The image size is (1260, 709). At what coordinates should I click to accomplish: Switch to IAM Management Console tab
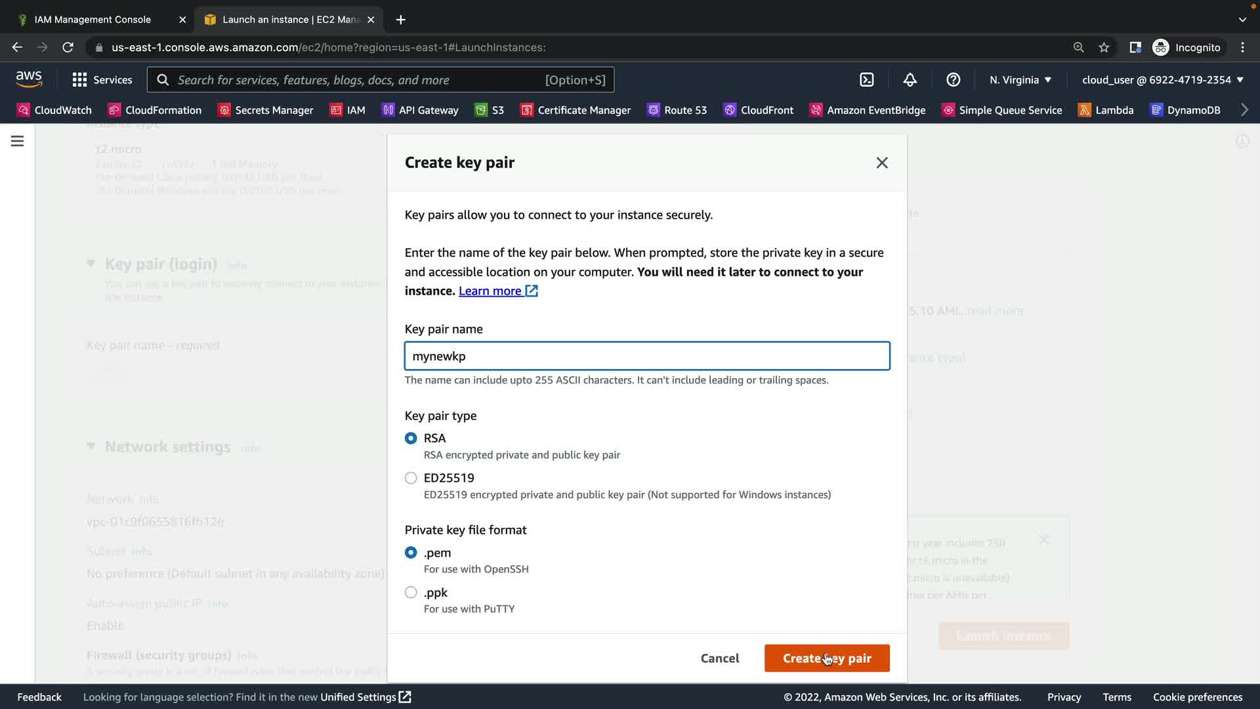[93, 19]
